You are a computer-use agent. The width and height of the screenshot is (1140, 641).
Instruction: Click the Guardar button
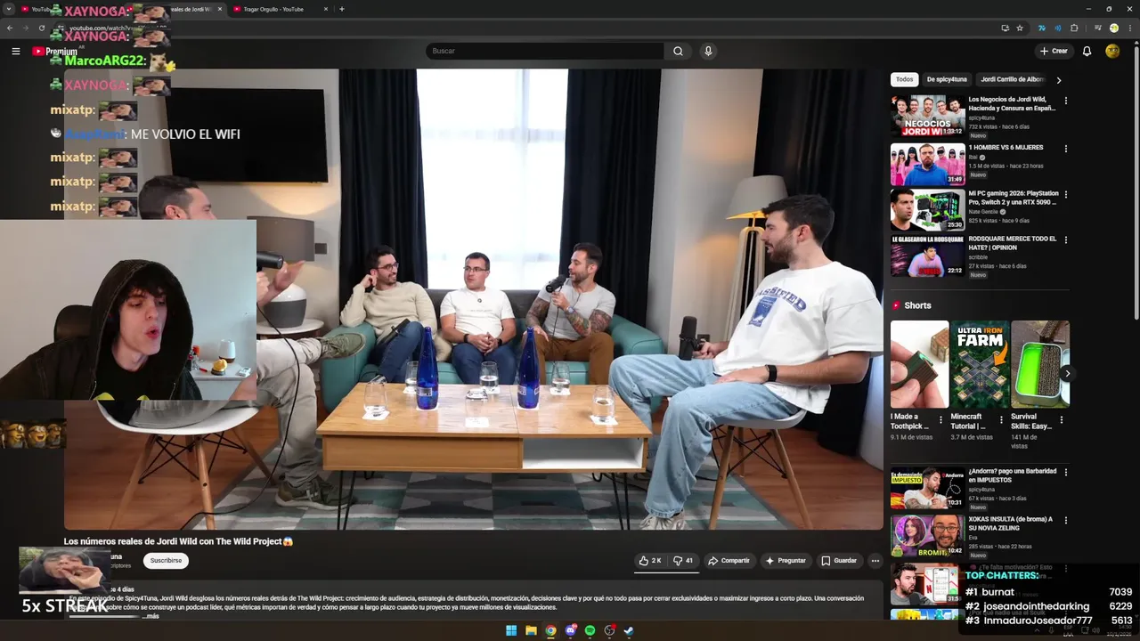coord(839,561)
